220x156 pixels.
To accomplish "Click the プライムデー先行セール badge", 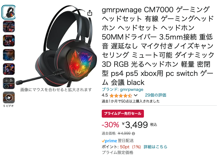I will point(123,113).
